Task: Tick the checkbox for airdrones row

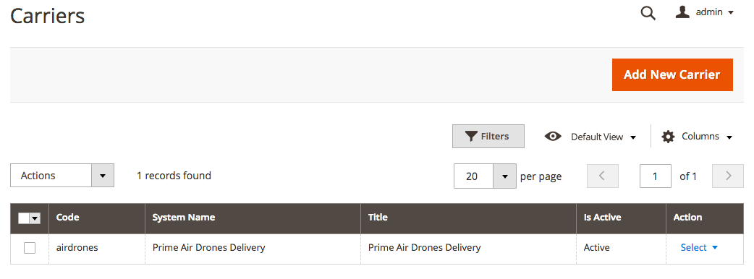Action: (x=30, y=248)
